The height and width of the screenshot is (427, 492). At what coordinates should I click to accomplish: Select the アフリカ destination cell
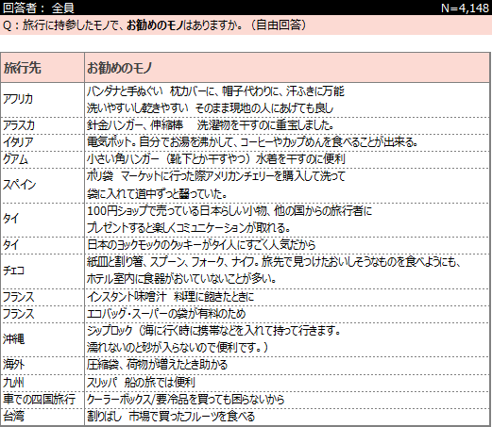tap(42, 100)
